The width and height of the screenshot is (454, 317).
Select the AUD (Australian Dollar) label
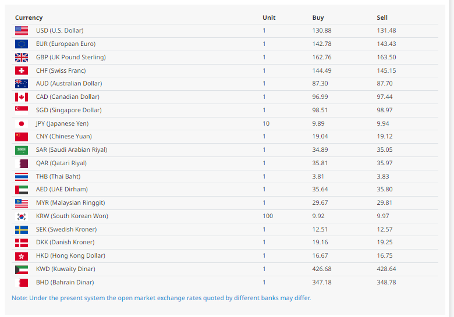click(69, 84)
